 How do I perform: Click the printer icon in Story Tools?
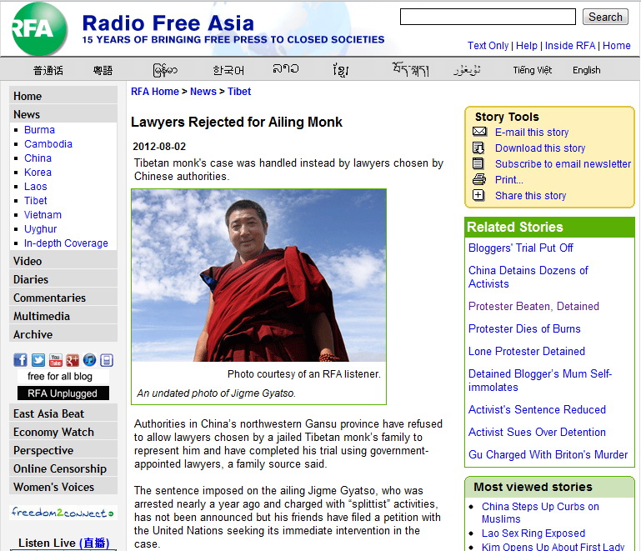[479, 179]
